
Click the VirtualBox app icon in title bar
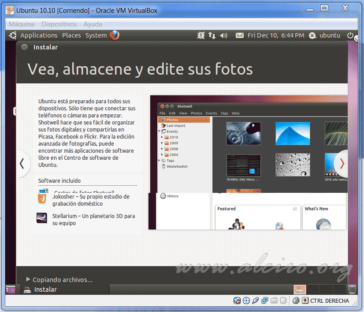coord(10,11)
